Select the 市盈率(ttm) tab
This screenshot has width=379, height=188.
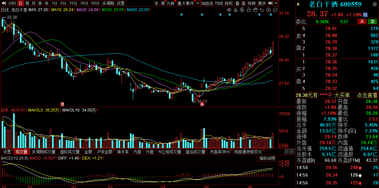click(x=220, y=152)
